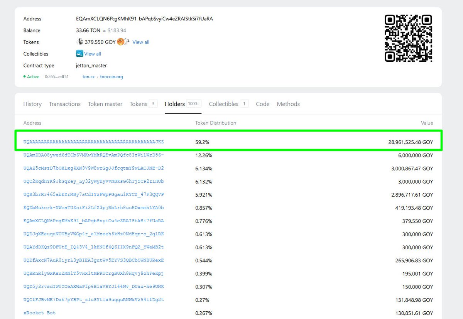
Task: Click the address QR code
Action: tap(408, 38)
